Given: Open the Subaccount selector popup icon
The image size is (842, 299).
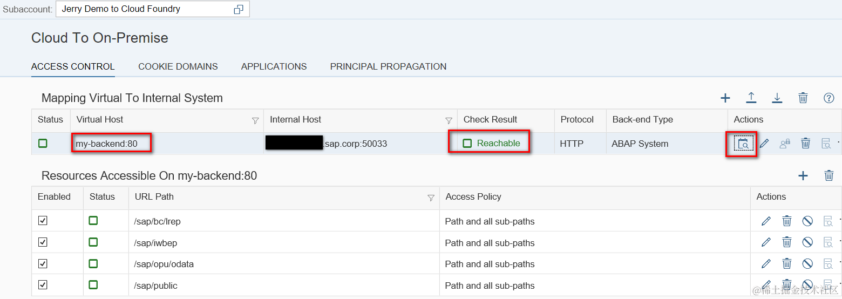Looking at the screenshot, I should click(x=239, y=9).
